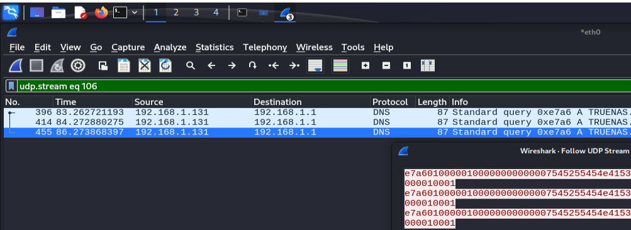
Task: Click the resize columns icon
Action: pos(428,65)
